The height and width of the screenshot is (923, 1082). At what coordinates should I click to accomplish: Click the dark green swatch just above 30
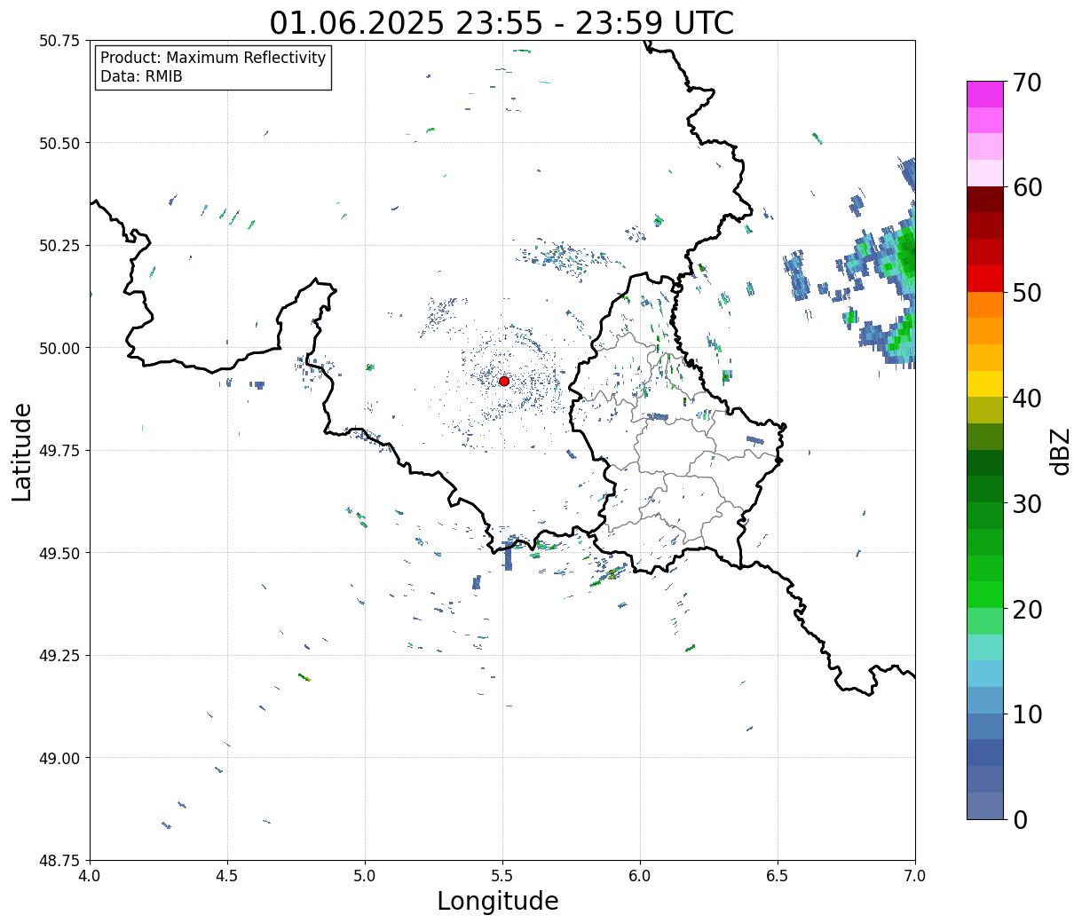pos(985,490)
